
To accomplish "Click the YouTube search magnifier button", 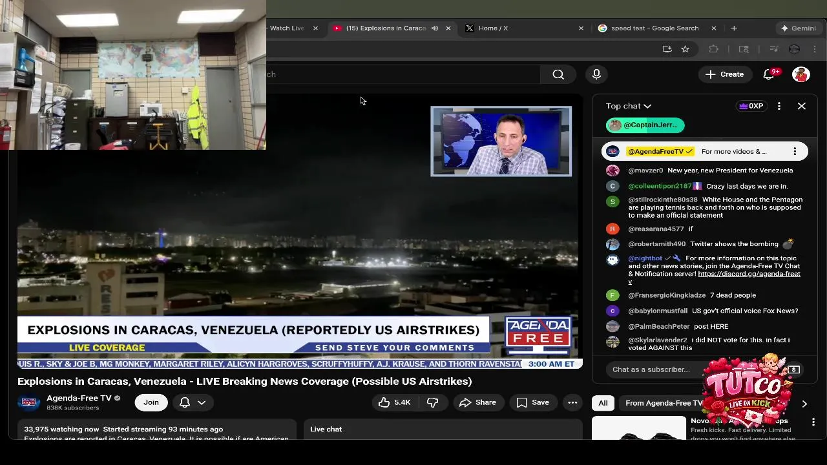I will pos(558,74).
